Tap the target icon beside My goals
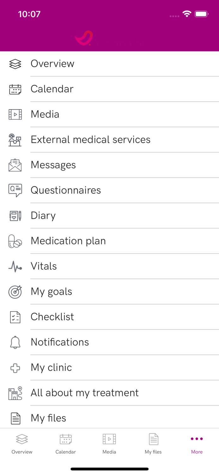 point(15,292)
